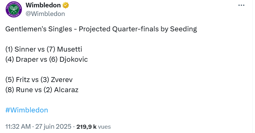
Task: Open the 219,9 k view count
Action: pyautogui.click(x=87, y=127)
